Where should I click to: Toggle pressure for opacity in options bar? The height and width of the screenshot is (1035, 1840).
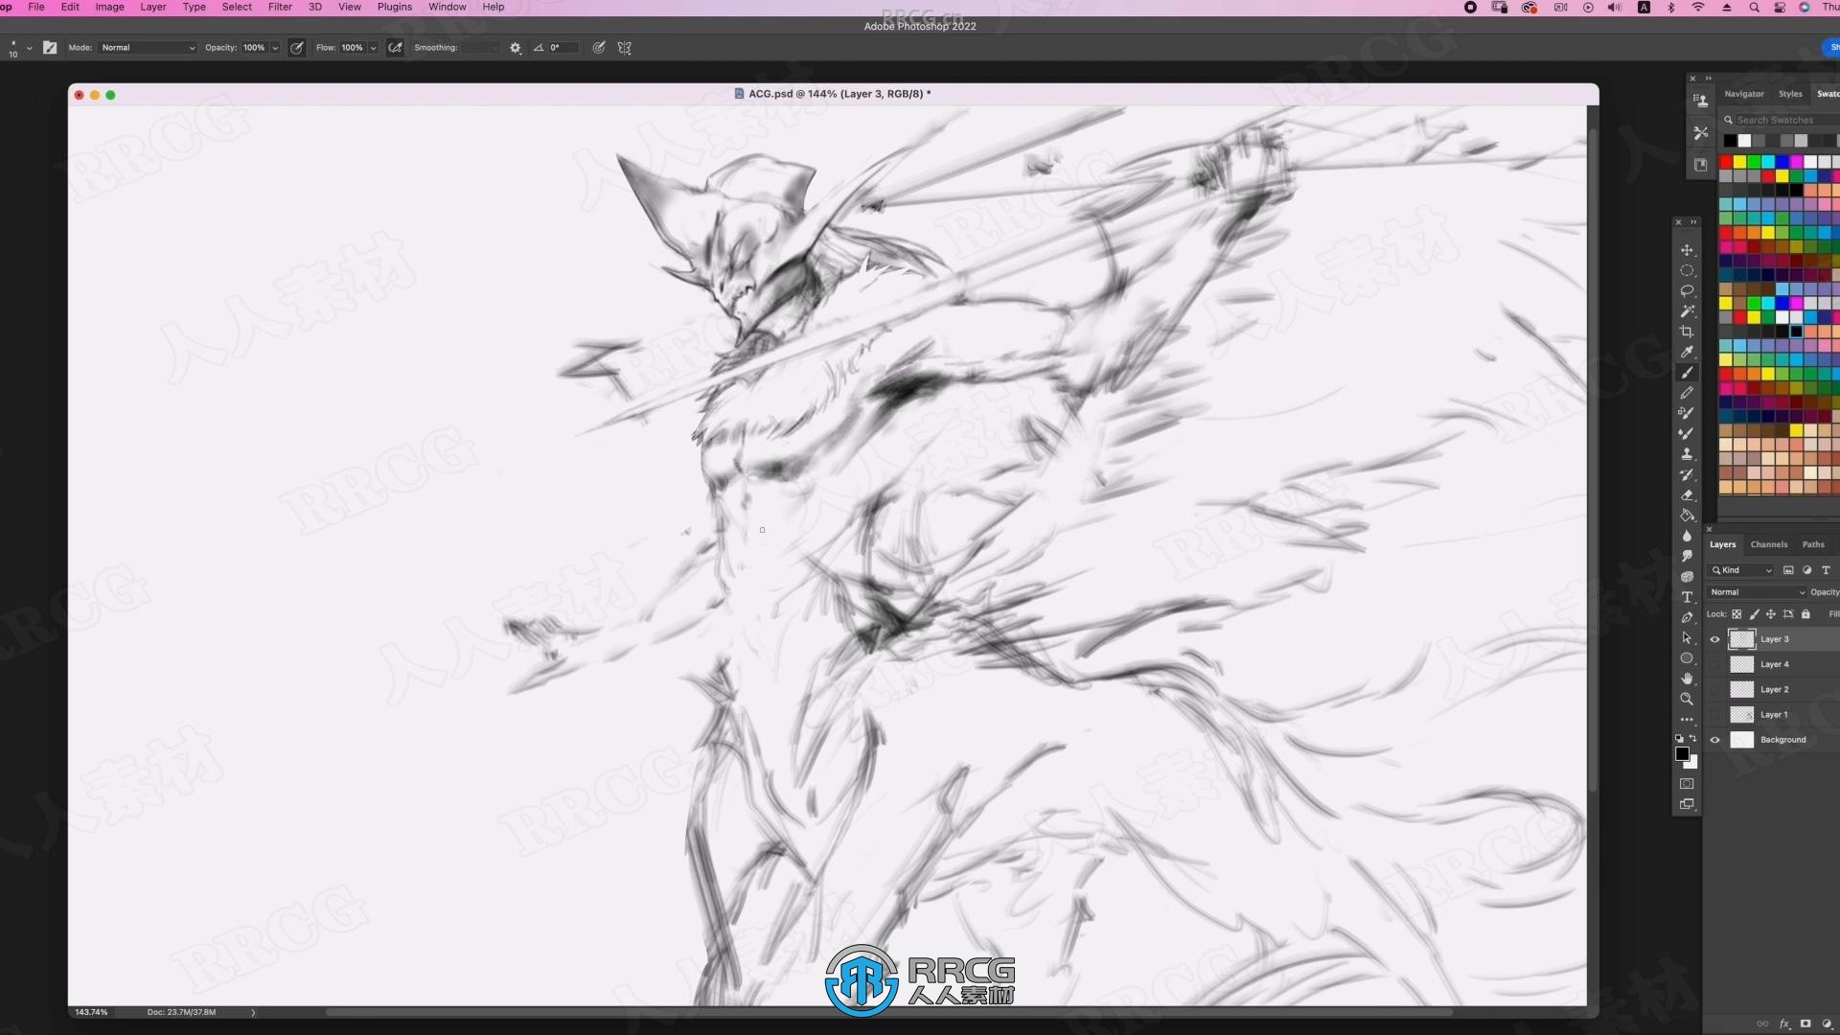click(297, 48)
